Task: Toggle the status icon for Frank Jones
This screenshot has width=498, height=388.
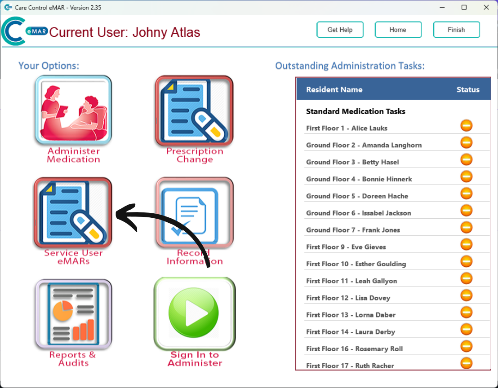Action: tap(467, 227)
